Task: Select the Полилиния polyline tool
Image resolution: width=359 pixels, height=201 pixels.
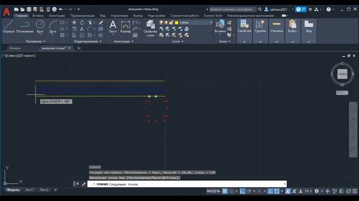Action: (x=25, y=26)
